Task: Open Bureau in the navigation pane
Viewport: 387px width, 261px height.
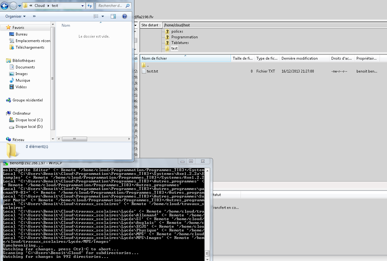Action: [x=21, y=34]
